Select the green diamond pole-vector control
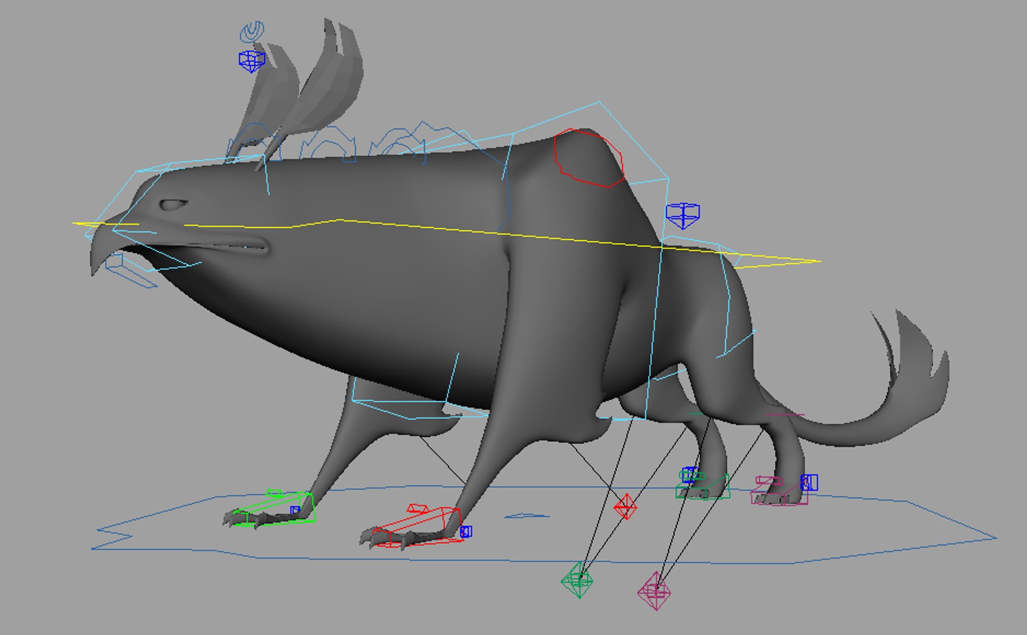The image size is (1027, 635). 577,580
